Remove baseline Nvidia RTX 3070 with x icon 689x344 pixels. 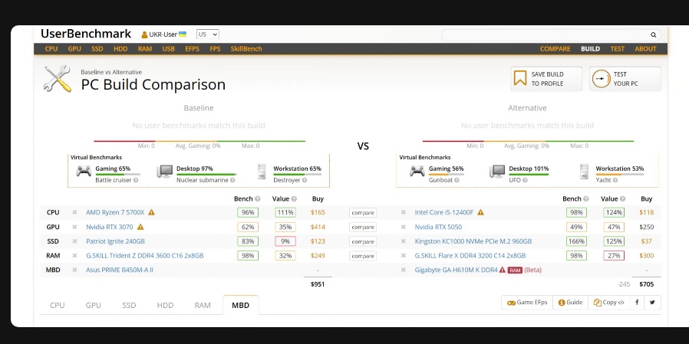point(74,227)
